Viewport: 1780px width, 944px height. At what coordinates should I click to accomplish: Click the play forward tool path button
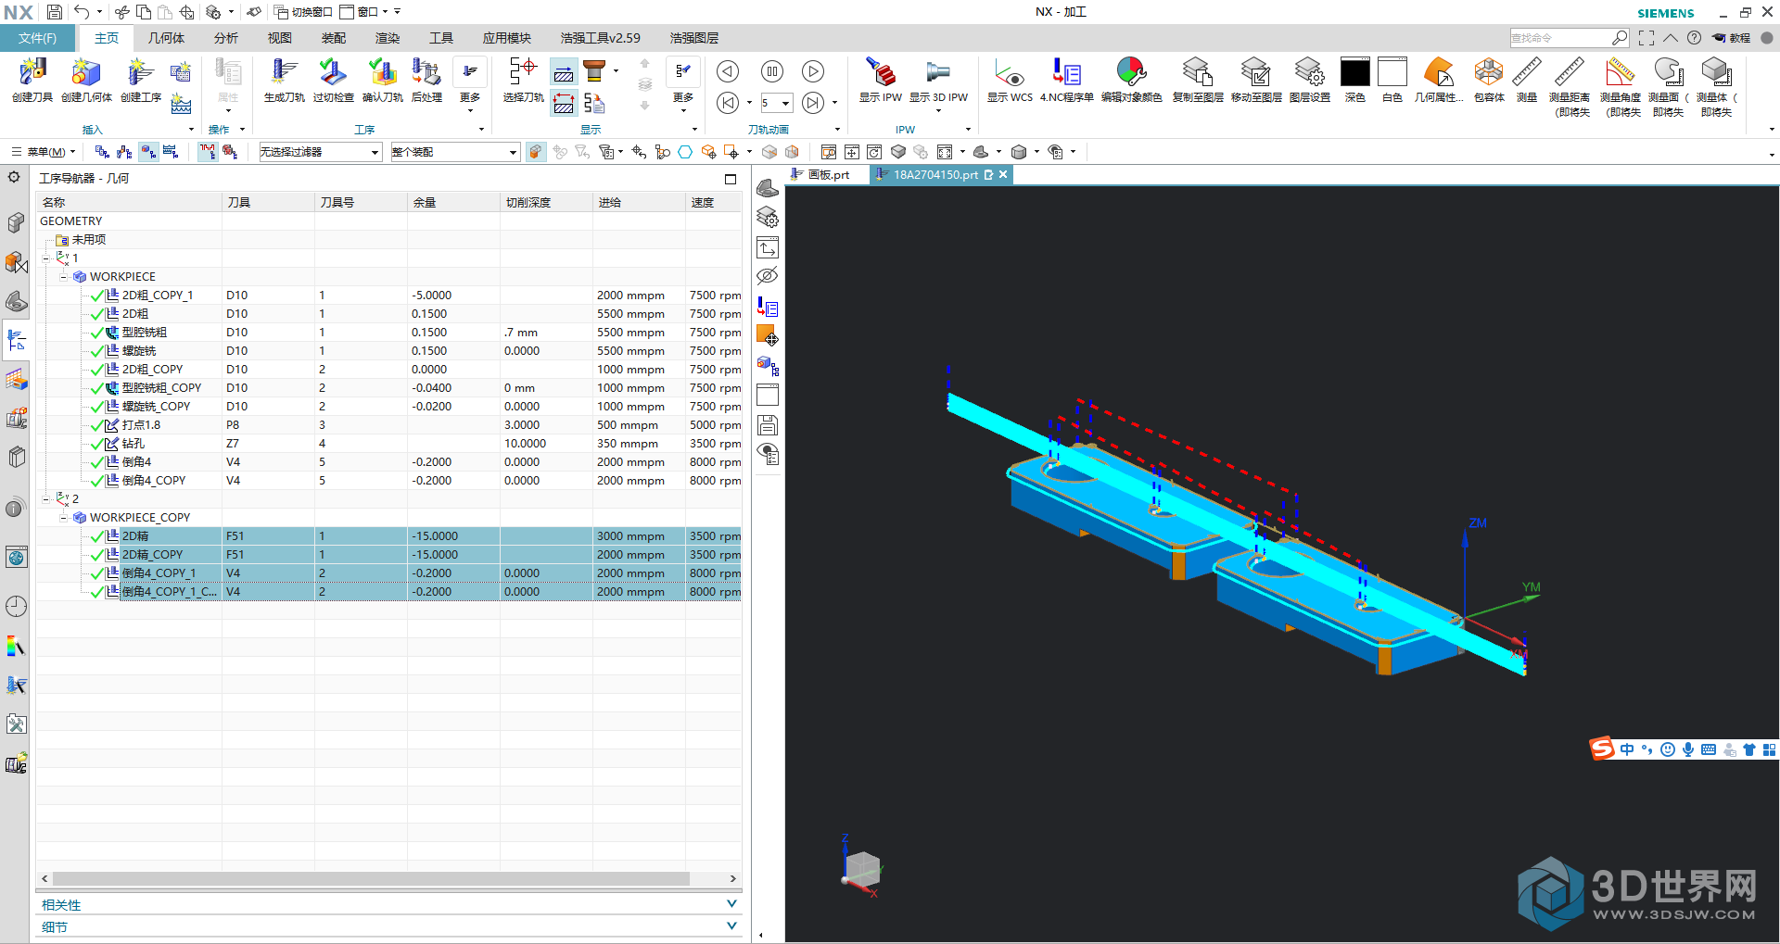pos(813,71)
